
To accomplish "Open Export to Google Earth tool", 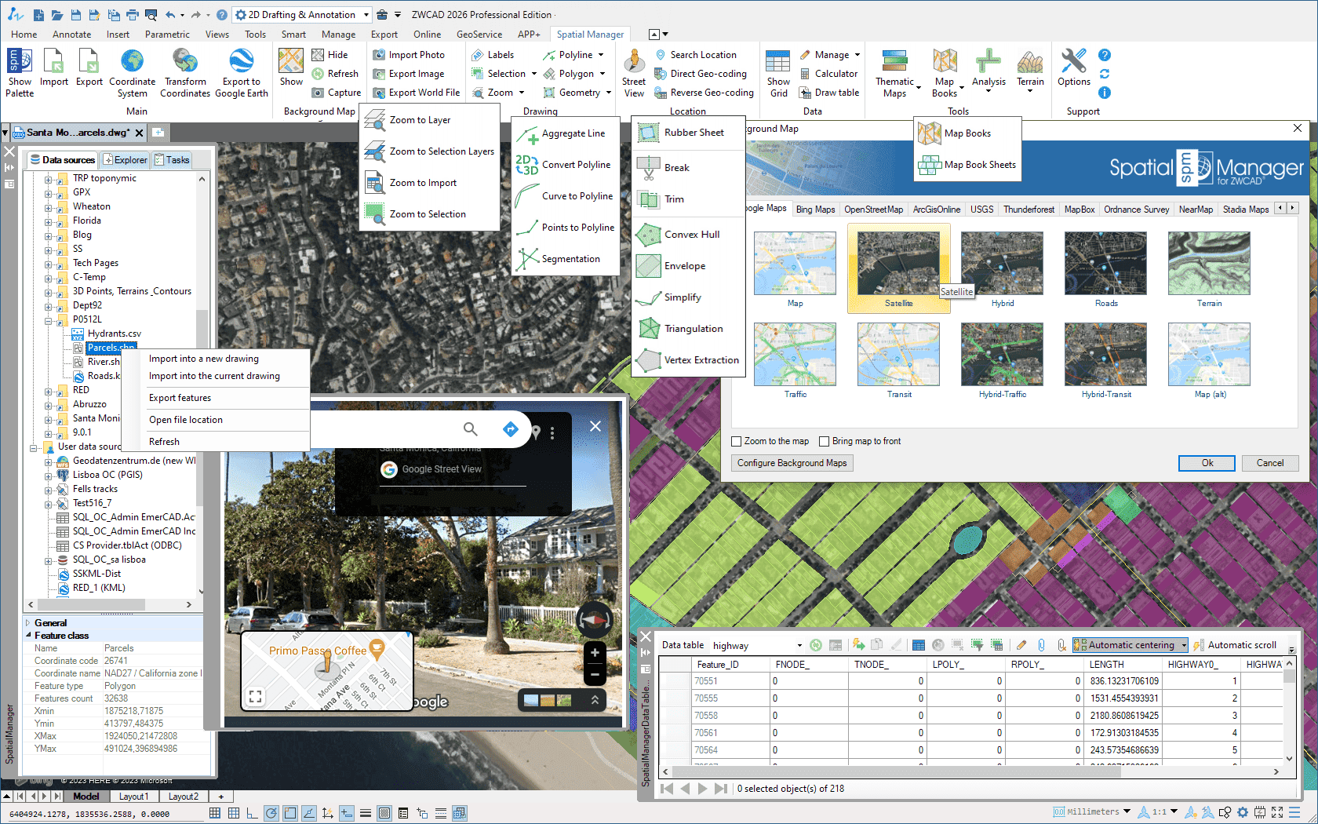I will pos(241,61).
